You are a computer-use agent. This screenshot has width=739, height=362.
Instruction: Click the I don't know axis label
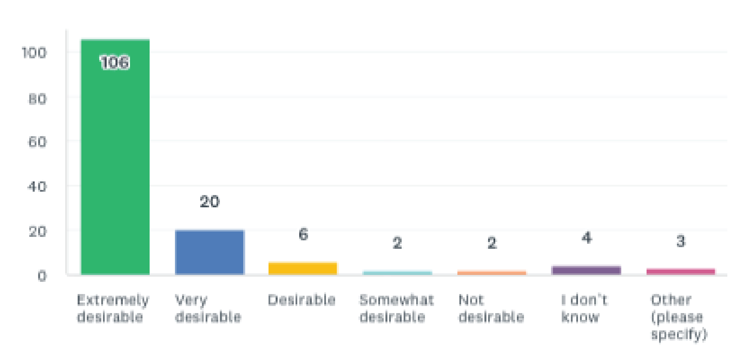point(584,309)
